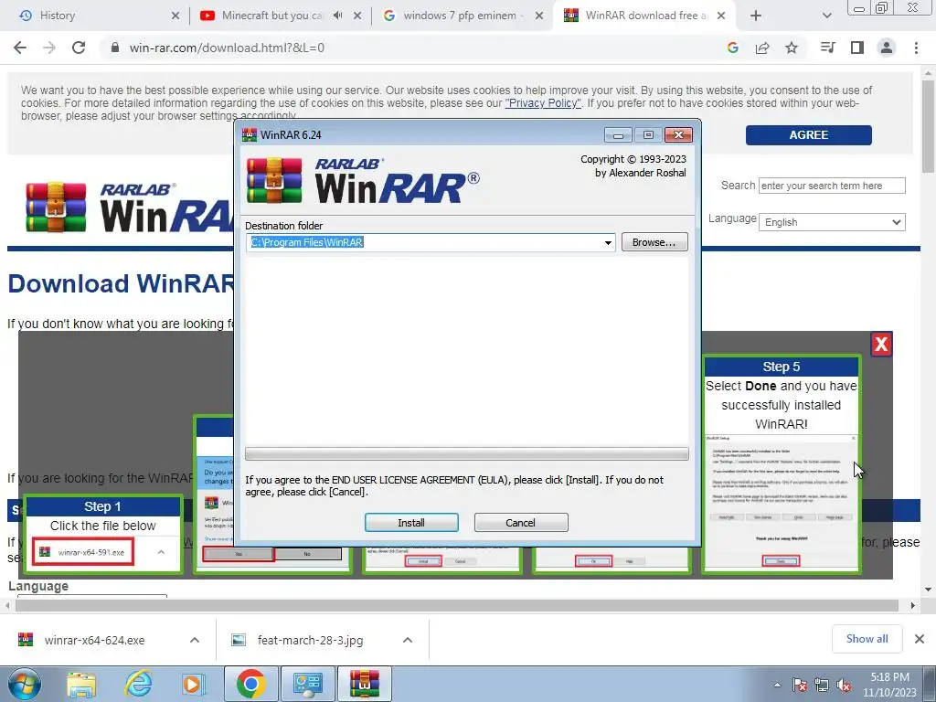
Task: Click the page scroll-down arrow
Action: 929,590
